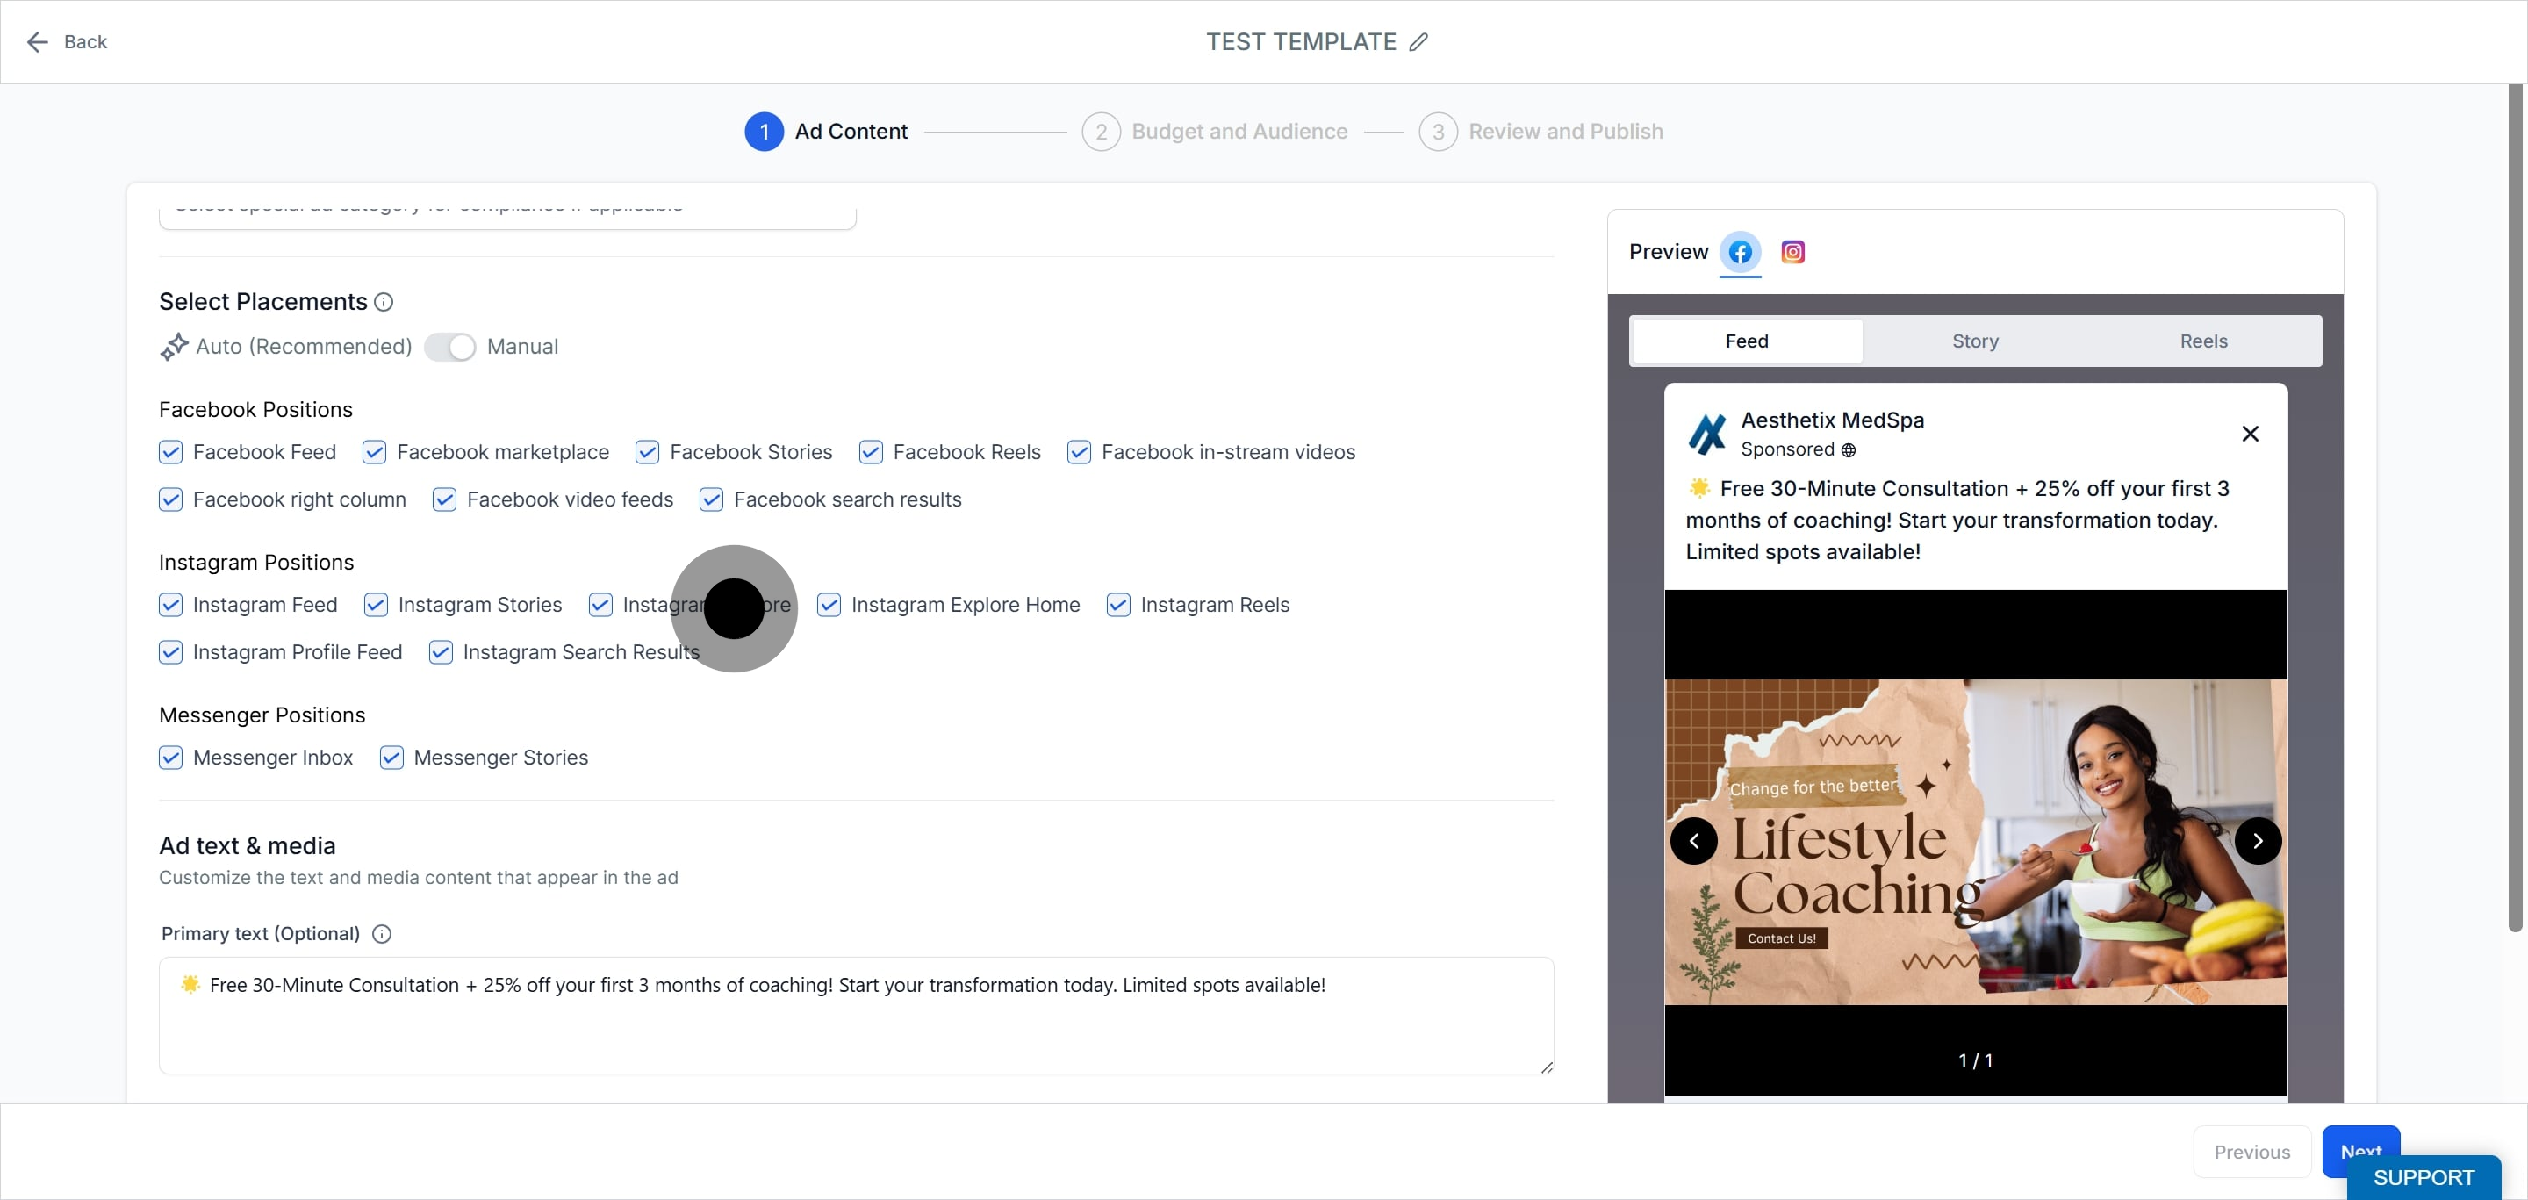Screen dimensions: 2528x1200
Task: Go to previous carousel image arrow
Action: click(x=1694, y=841)
